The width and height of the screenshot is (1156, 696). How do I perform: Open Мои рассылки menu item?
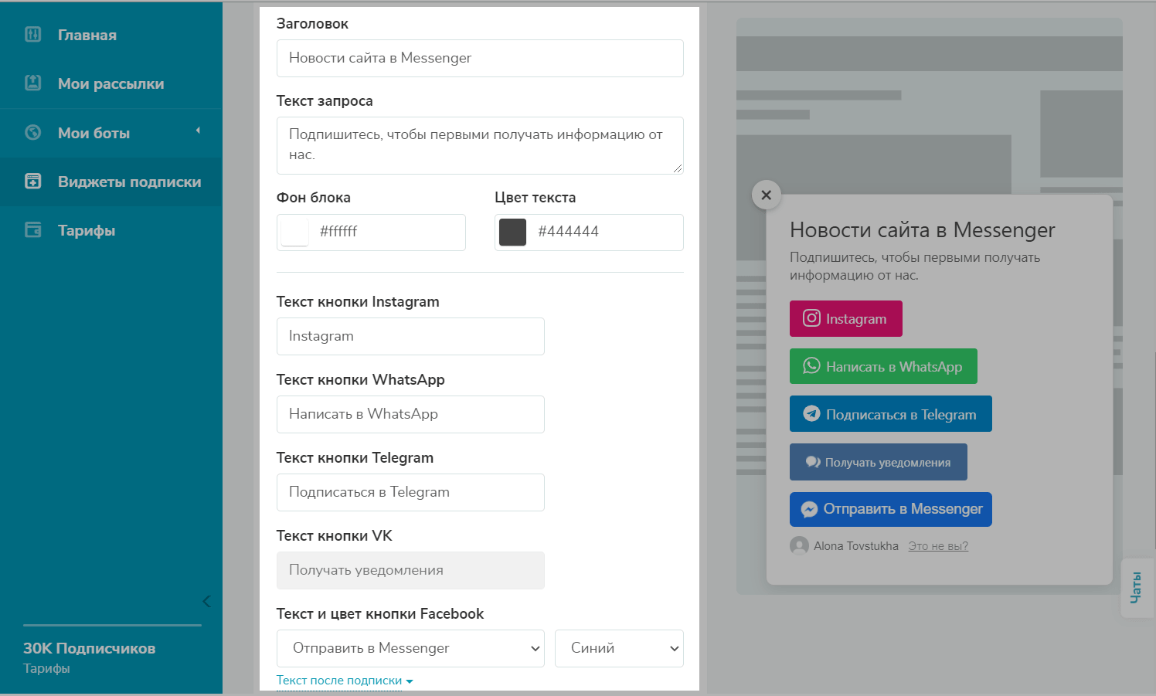pyautogui.click(x=111, y=83)
